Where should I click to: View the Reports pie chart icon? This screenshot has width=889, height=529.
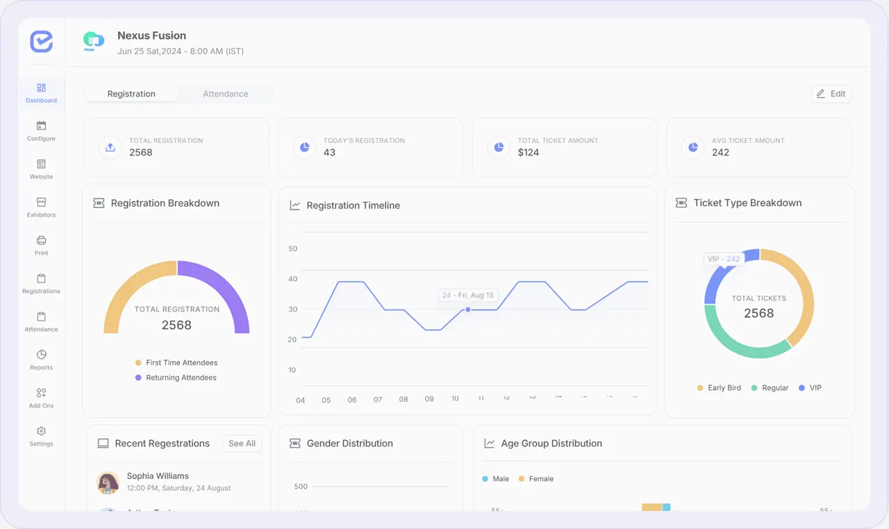[41, 355]
